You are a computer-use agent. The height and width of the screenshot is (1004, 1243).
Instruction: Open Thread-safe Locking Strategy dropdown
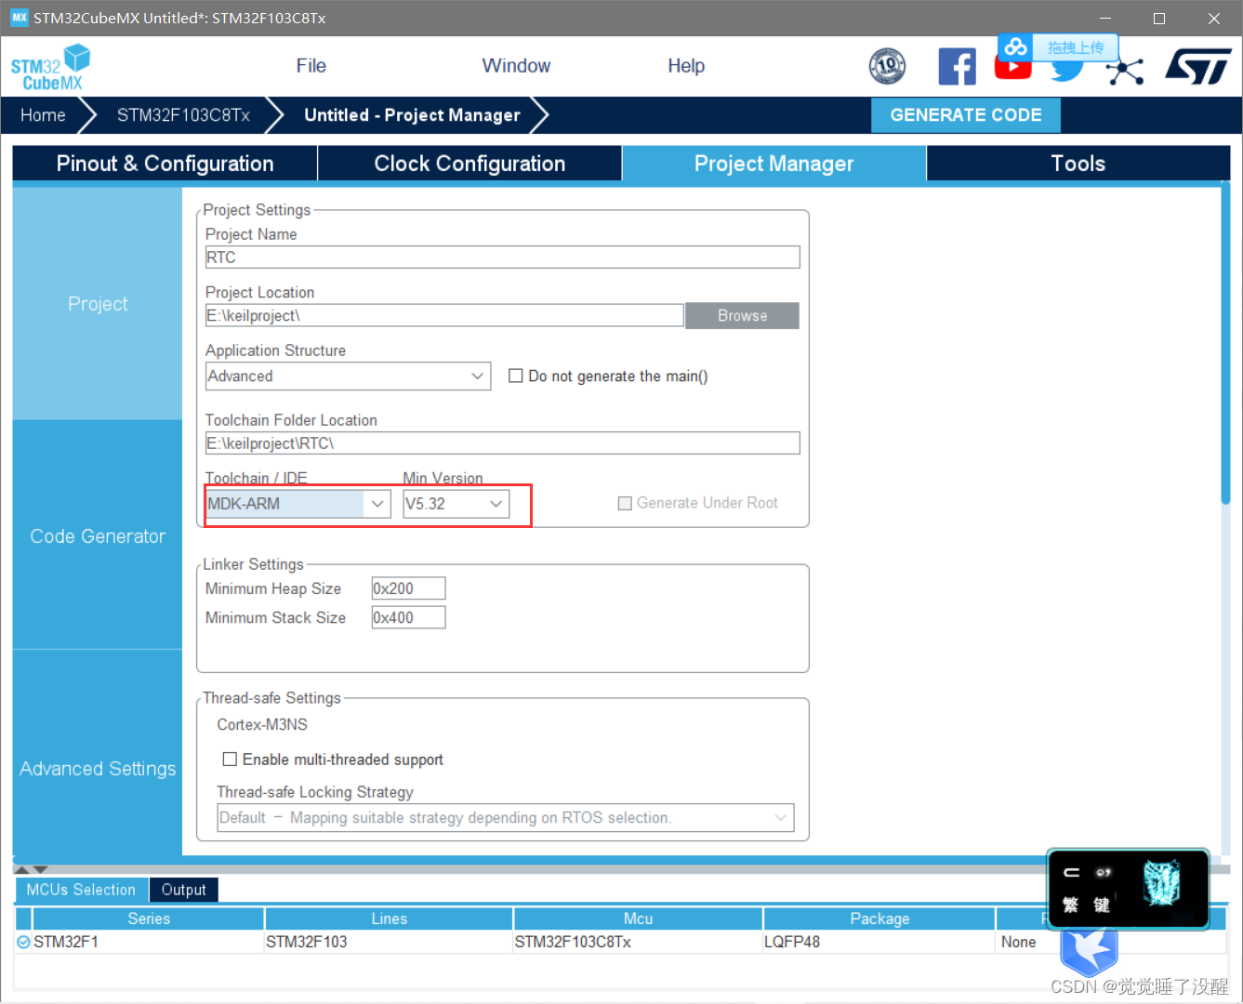pyautogui.click(x=506, y=818)
